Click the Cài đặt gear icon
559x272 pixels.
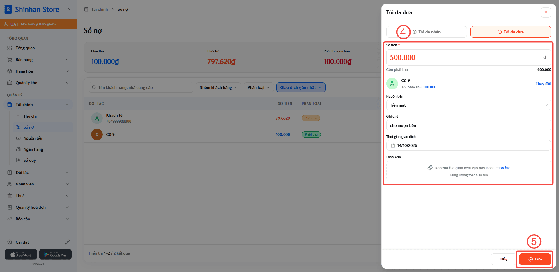[x=10, y=242]
